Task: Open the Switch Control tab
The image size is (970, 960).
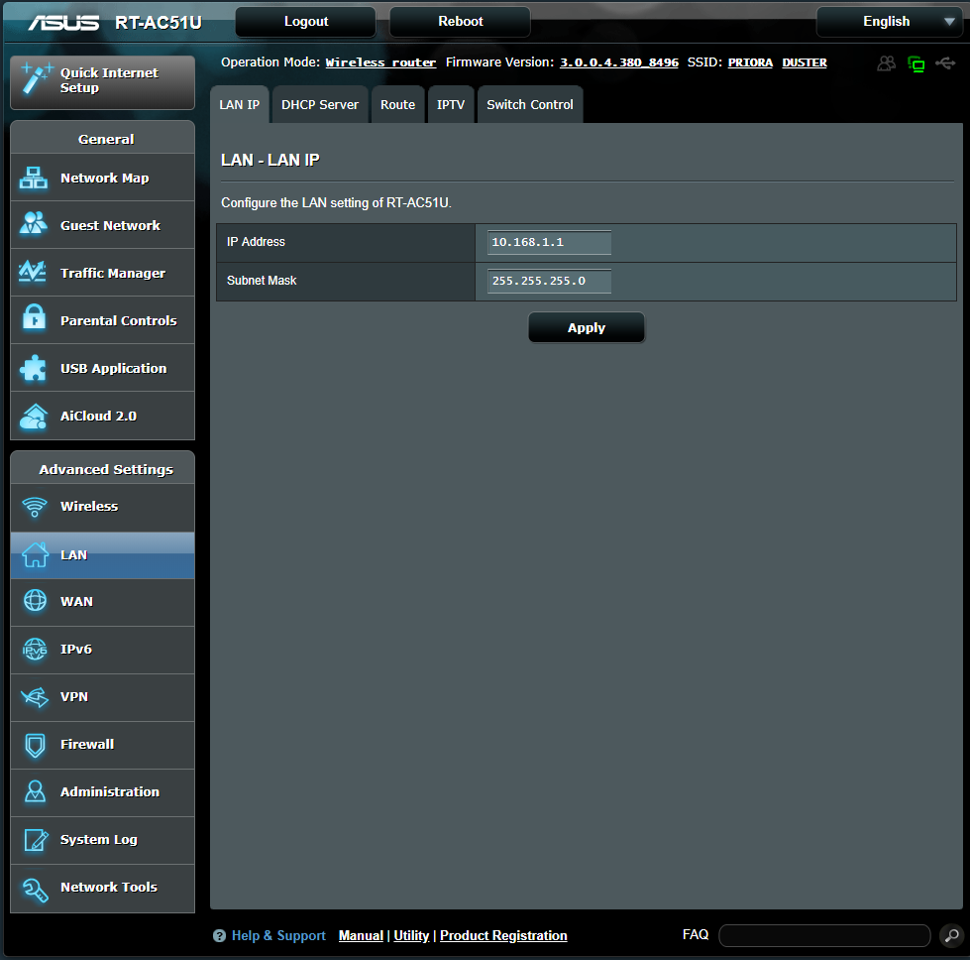Action: (530, 105)
